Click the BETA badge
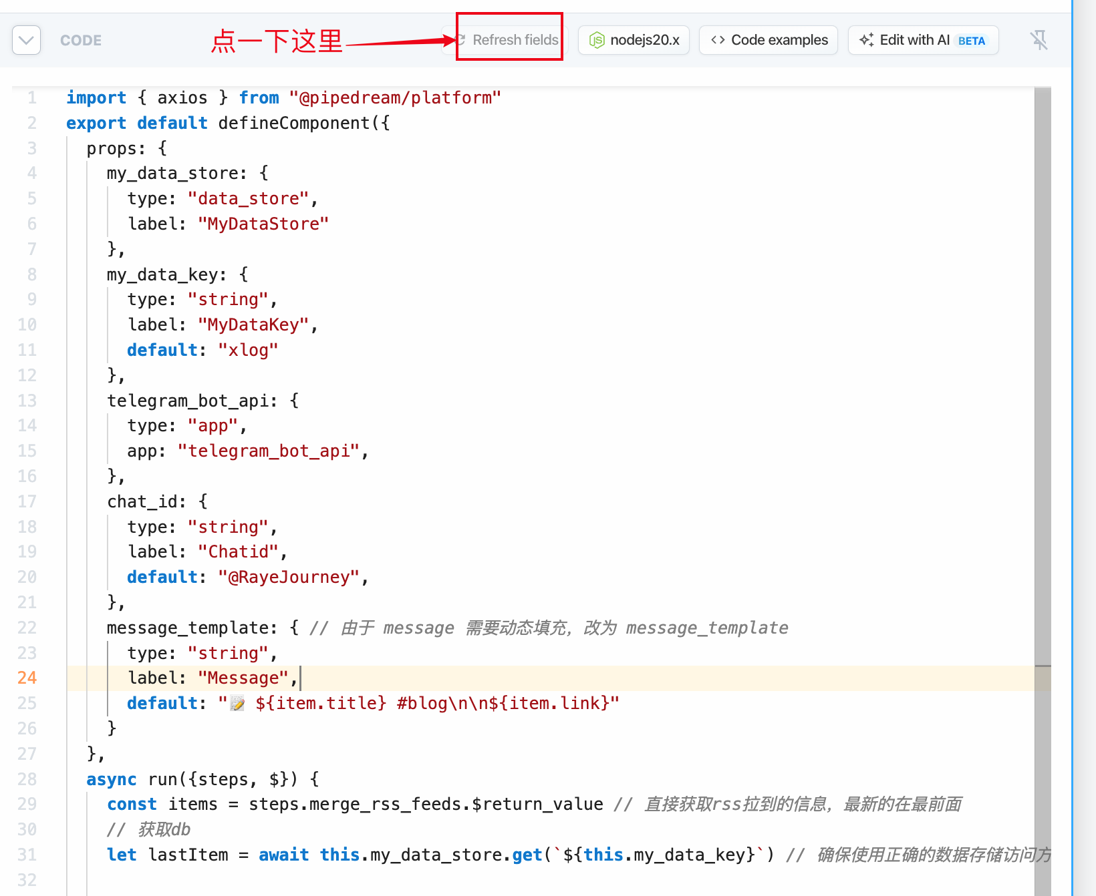The height and width of the screenshot is (896, 1096). pyautogui.click(x=971, y=41)
